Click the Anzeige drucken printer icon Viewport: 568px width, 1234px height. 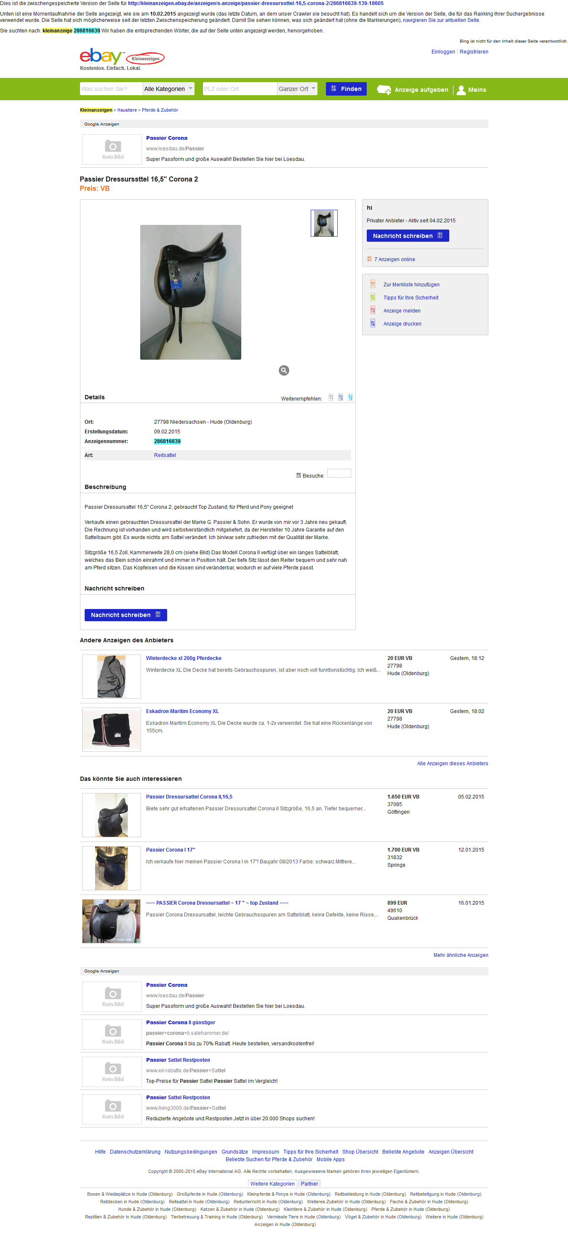click(x=373, y=323)
